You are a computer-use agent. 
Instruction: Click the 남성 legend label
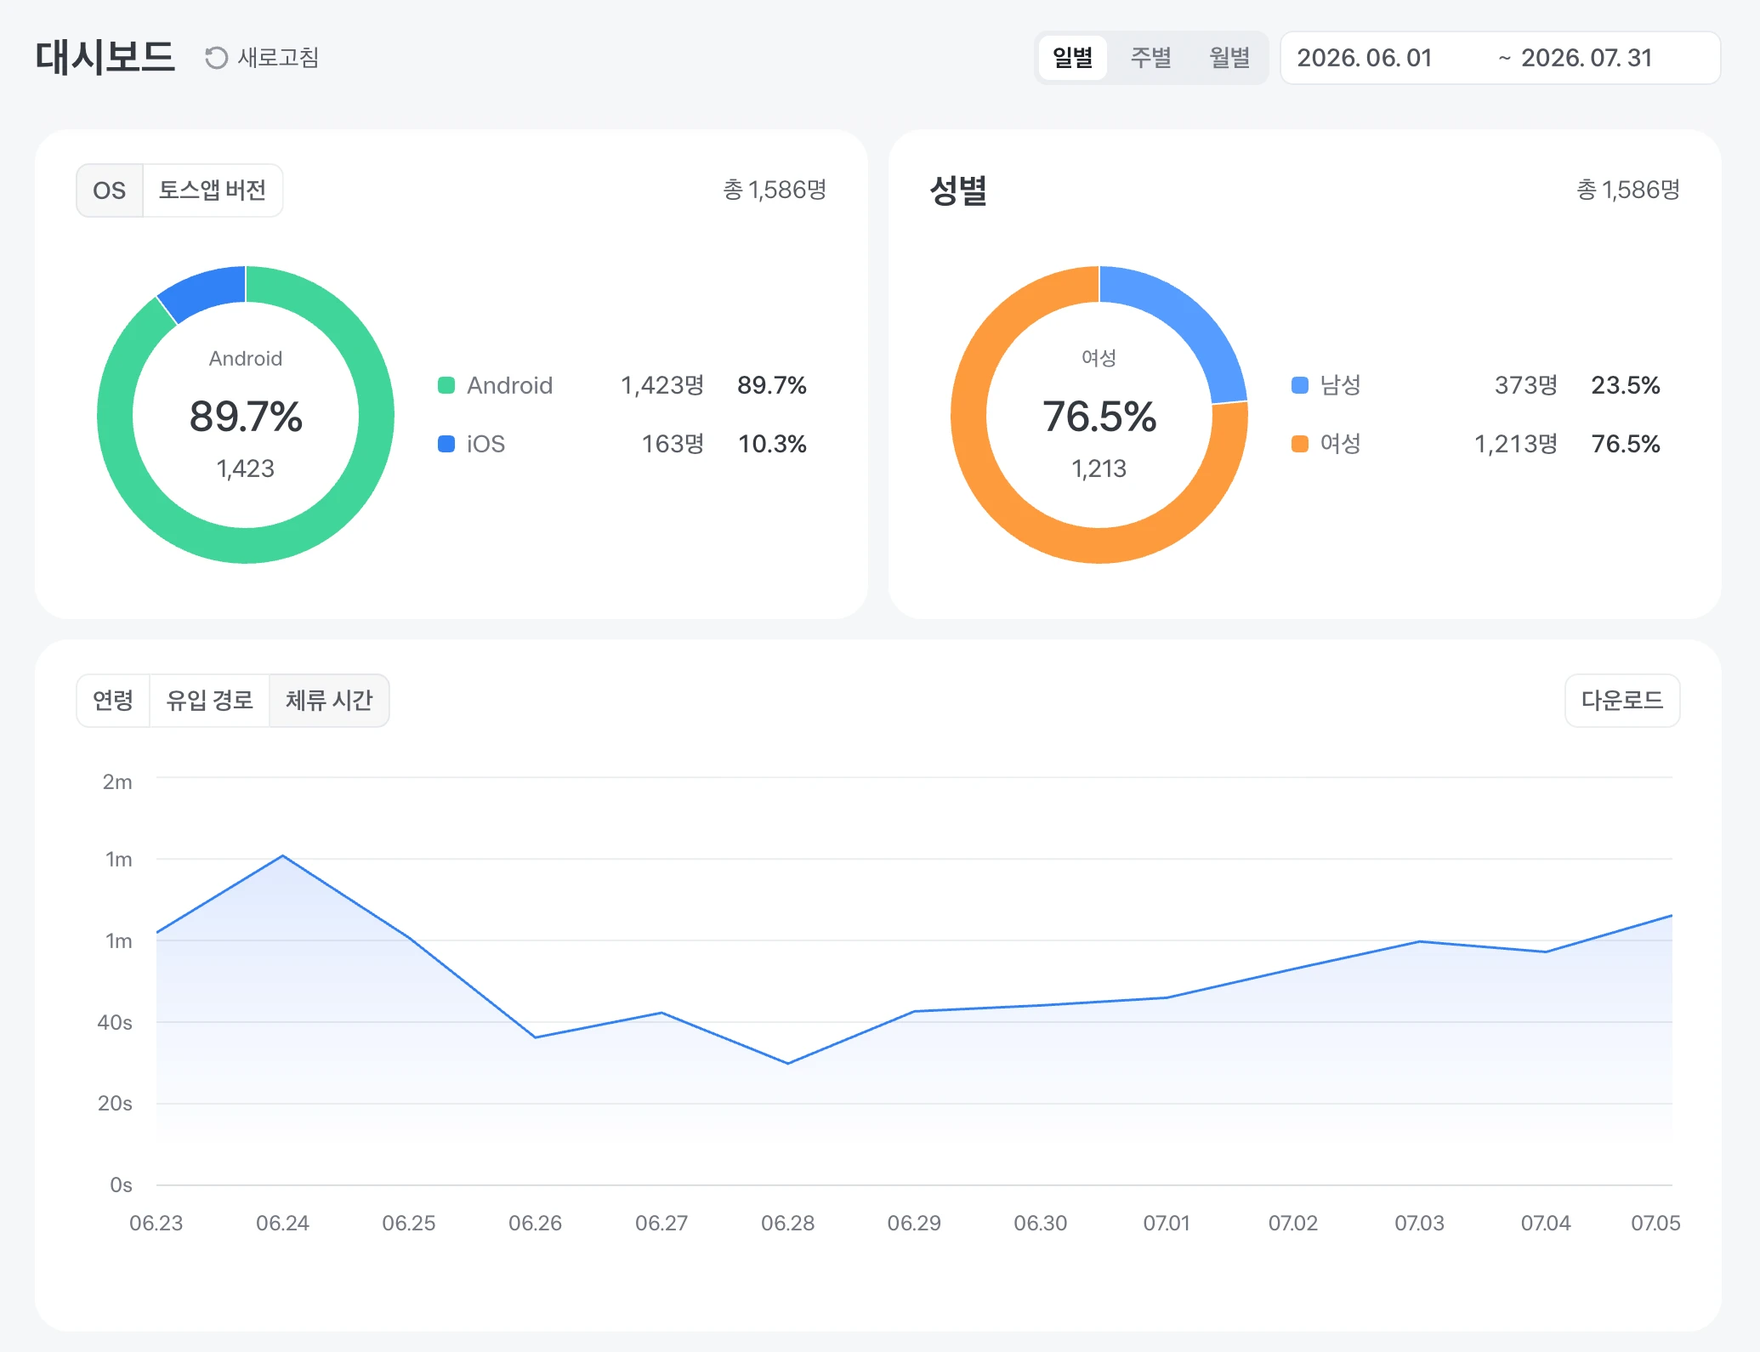coord(1341,385)
